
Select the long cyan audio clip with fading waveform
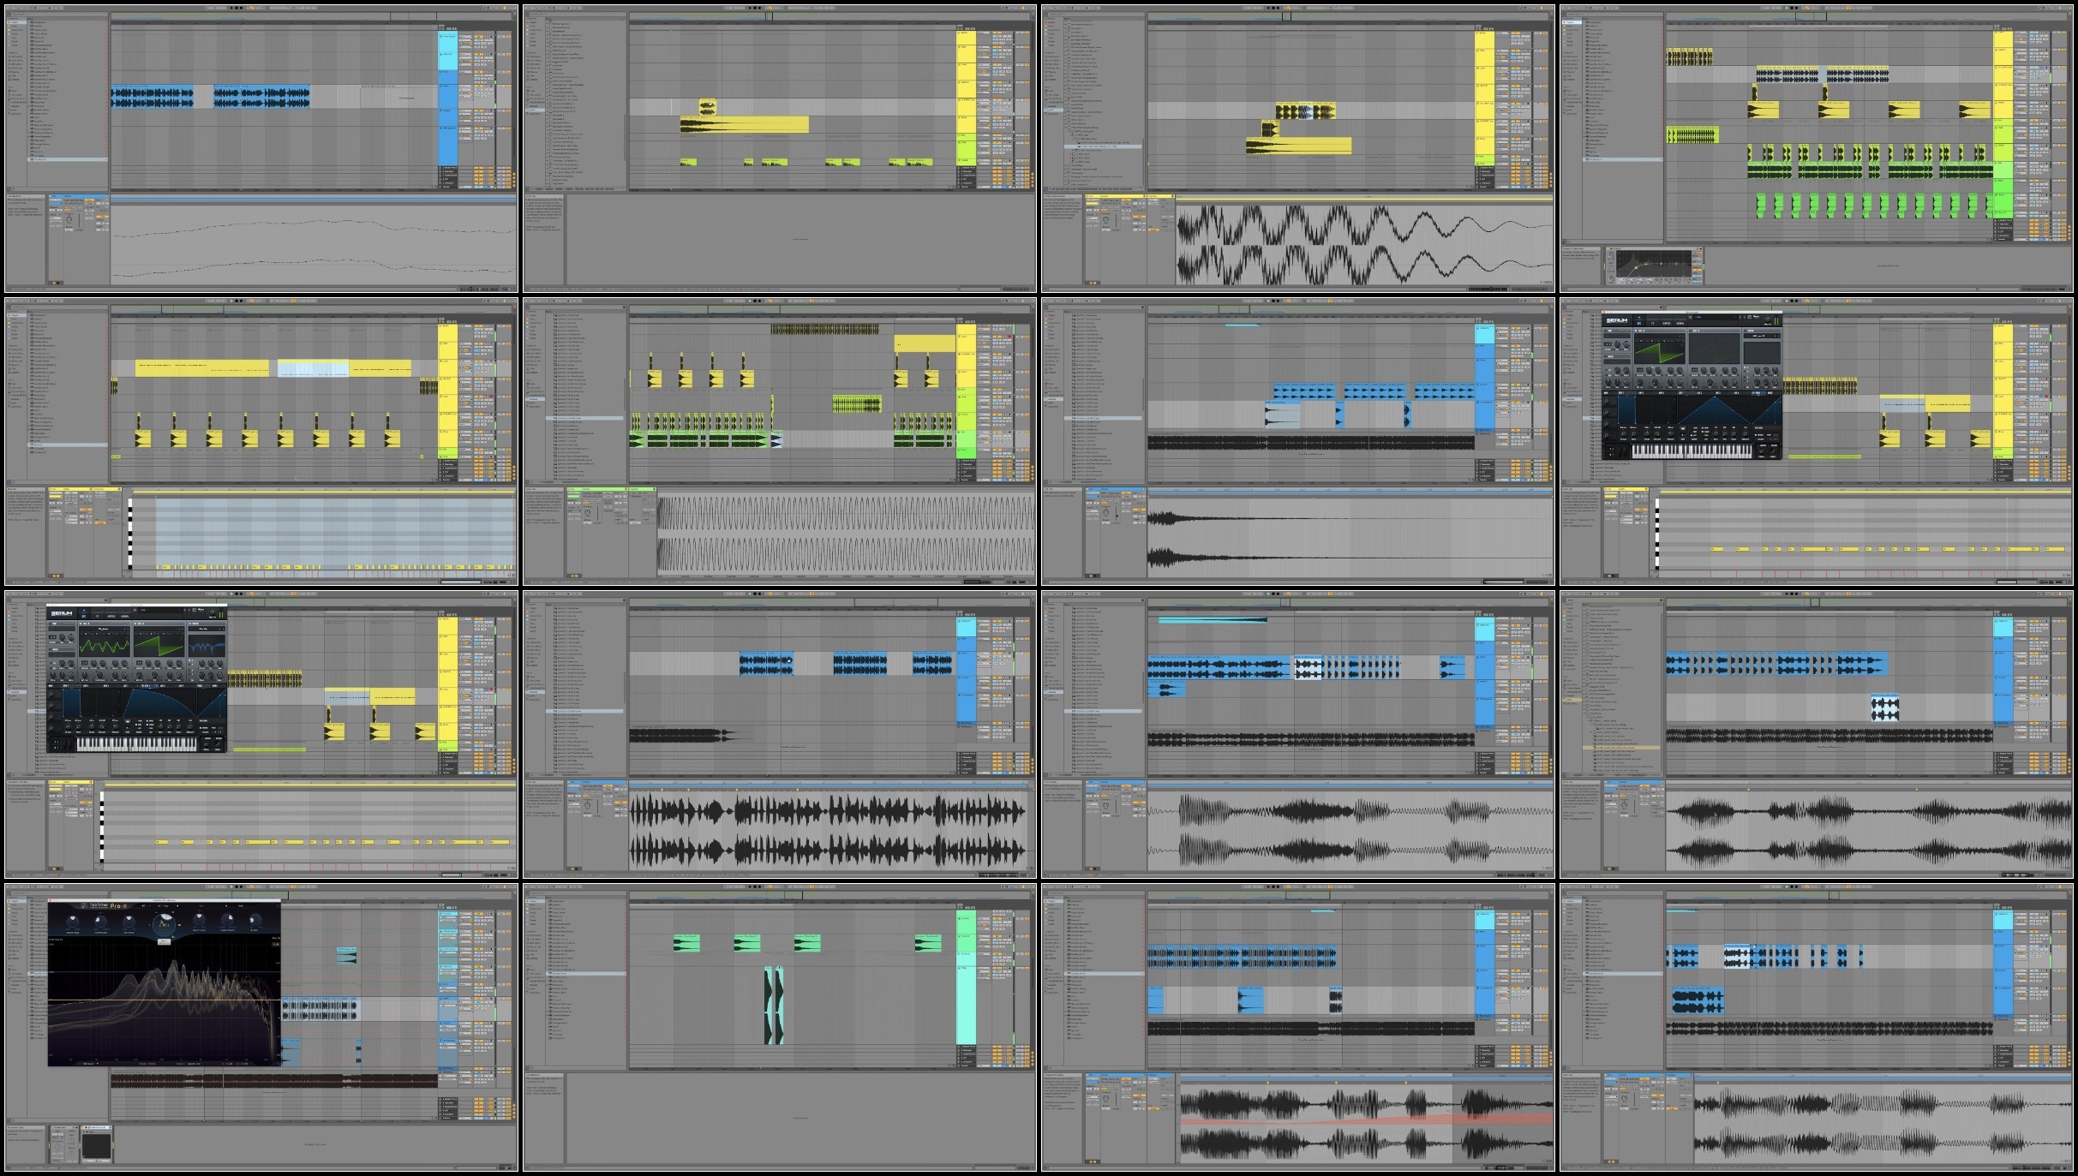1213,620
